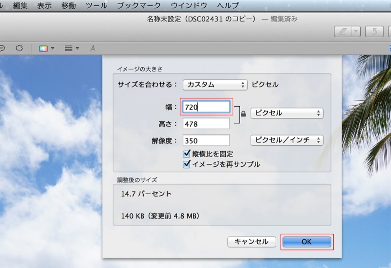Open the color picker dropdown

(47, 49)
